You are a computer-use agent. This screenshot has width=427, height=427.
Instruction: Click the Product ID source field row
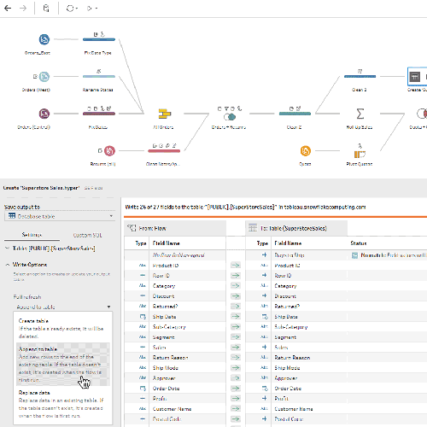coord(175,266)
